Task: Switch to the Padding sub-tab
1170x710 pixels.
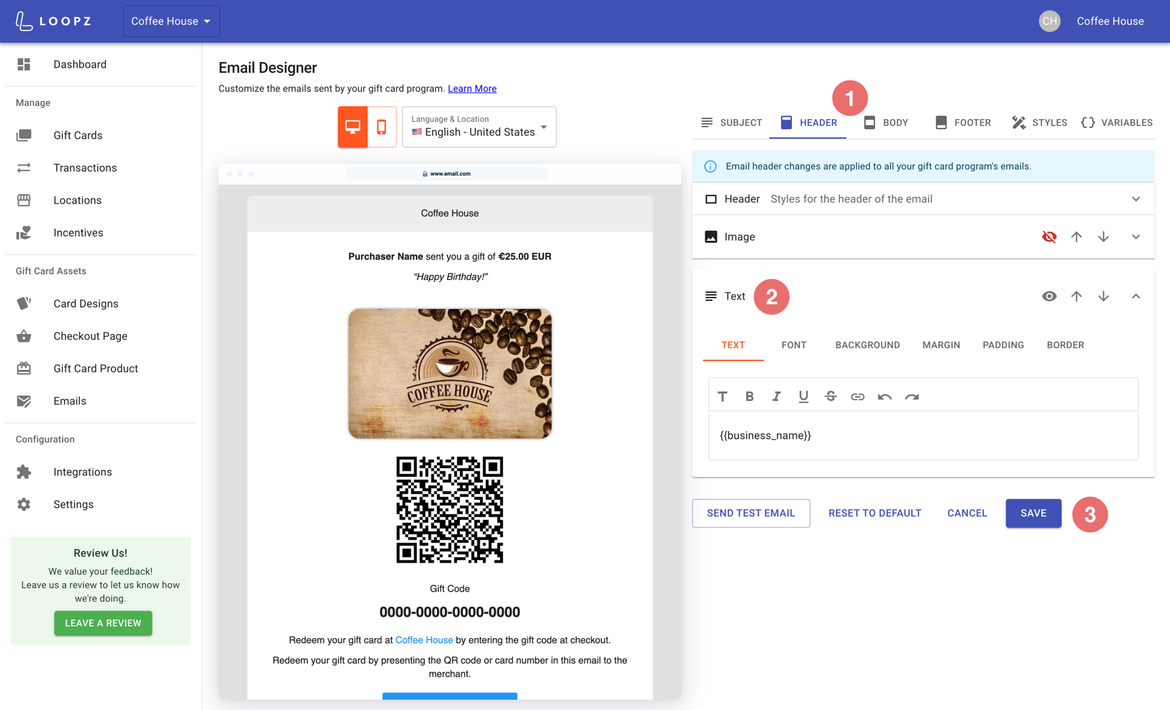Action: click(1004, 345)
